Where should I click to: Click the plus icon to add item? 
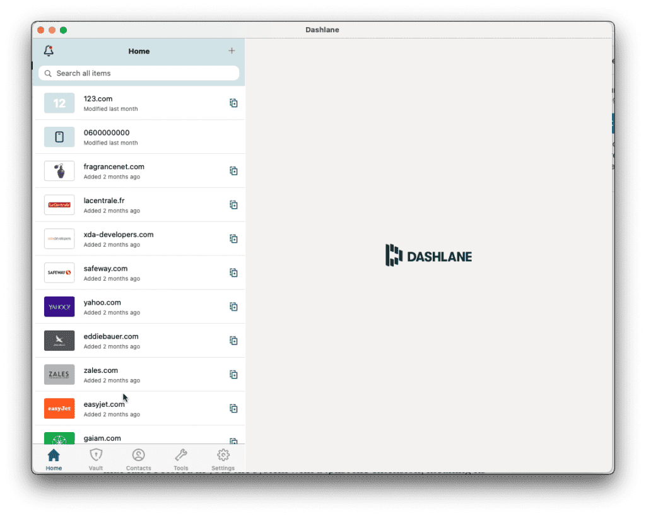(x=232, y=50)
